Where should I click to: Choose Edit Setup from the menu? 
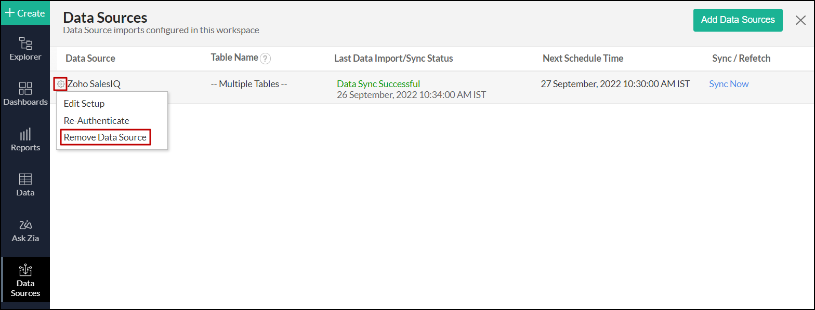pyautogui.click(x=84, y=104)
